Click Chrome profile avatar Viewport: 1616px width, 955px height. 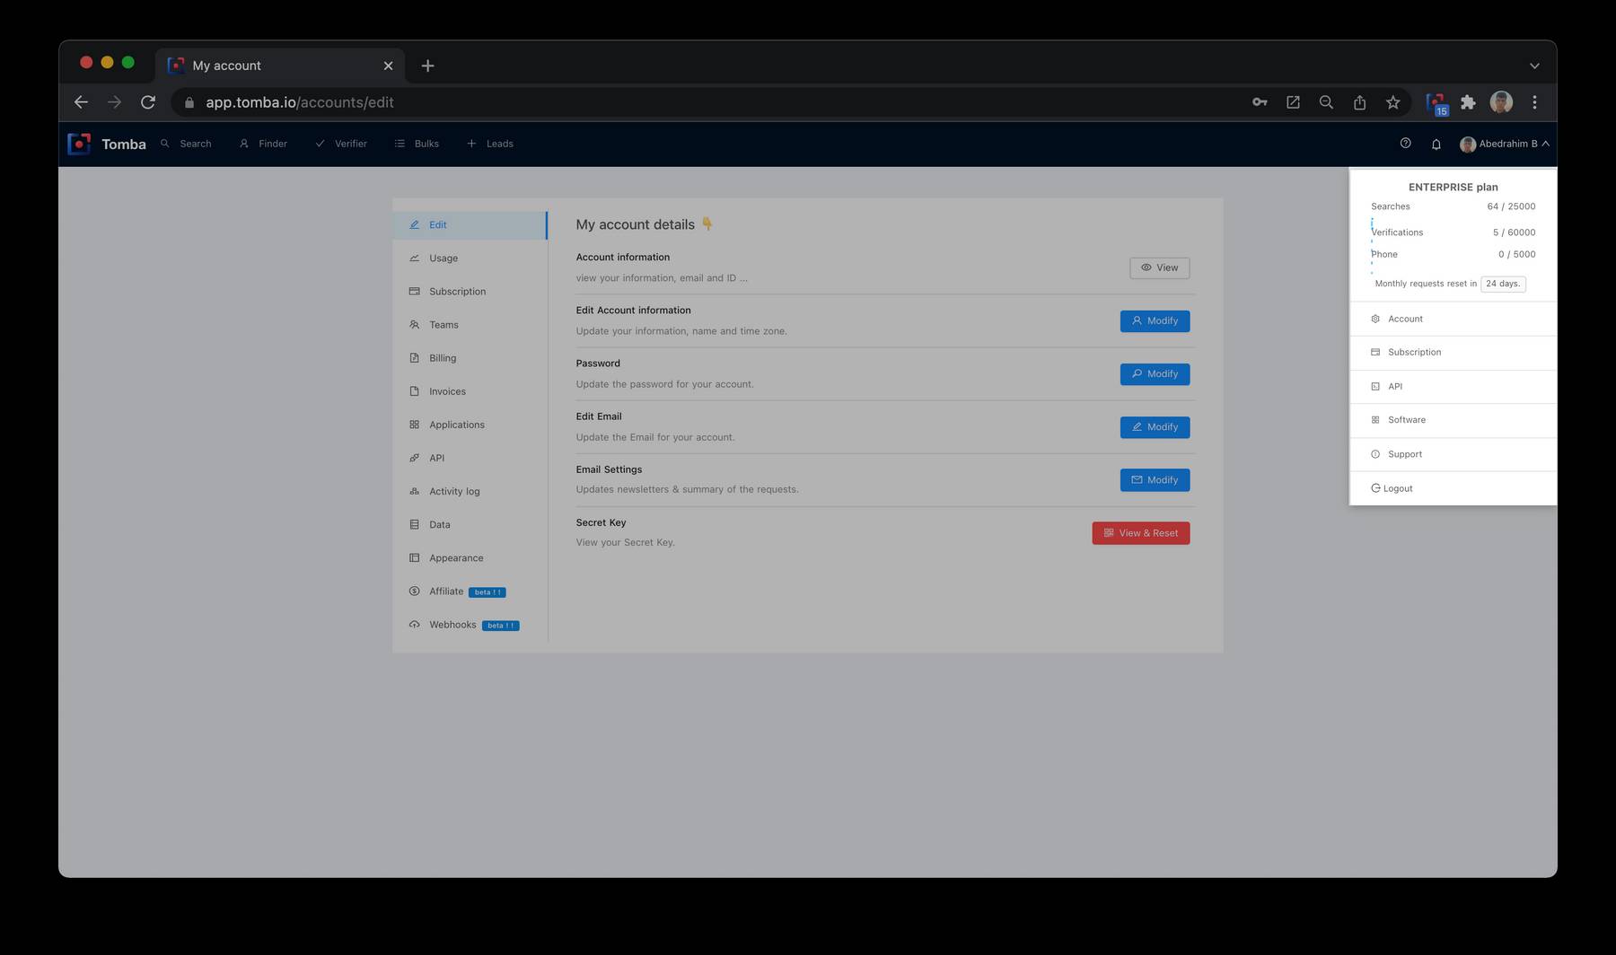click(1501, 102)
